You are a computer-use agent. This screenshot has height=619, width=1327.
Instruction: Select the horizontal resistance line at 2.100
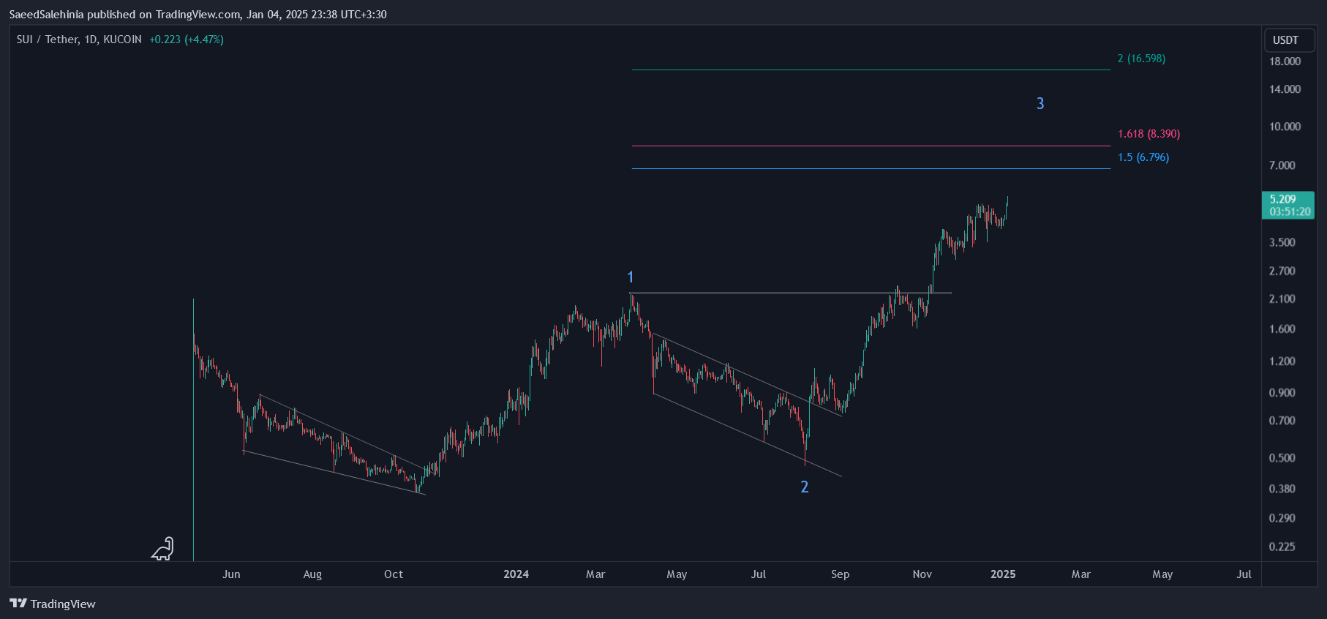coord(790,293)
